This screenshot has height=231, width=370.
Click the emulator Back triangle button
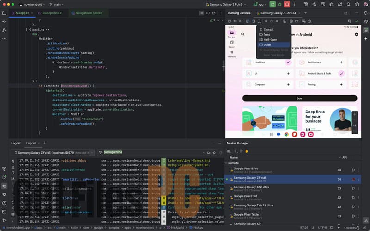click(x=266, y=21)
